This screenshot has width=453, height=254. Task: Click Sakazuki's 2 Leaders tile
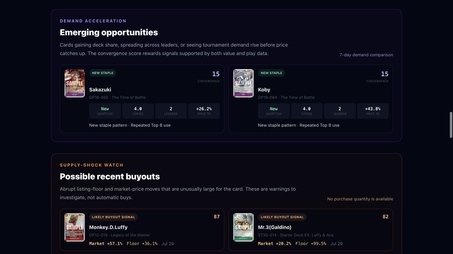pyautogui.click(x=171, y=111)
